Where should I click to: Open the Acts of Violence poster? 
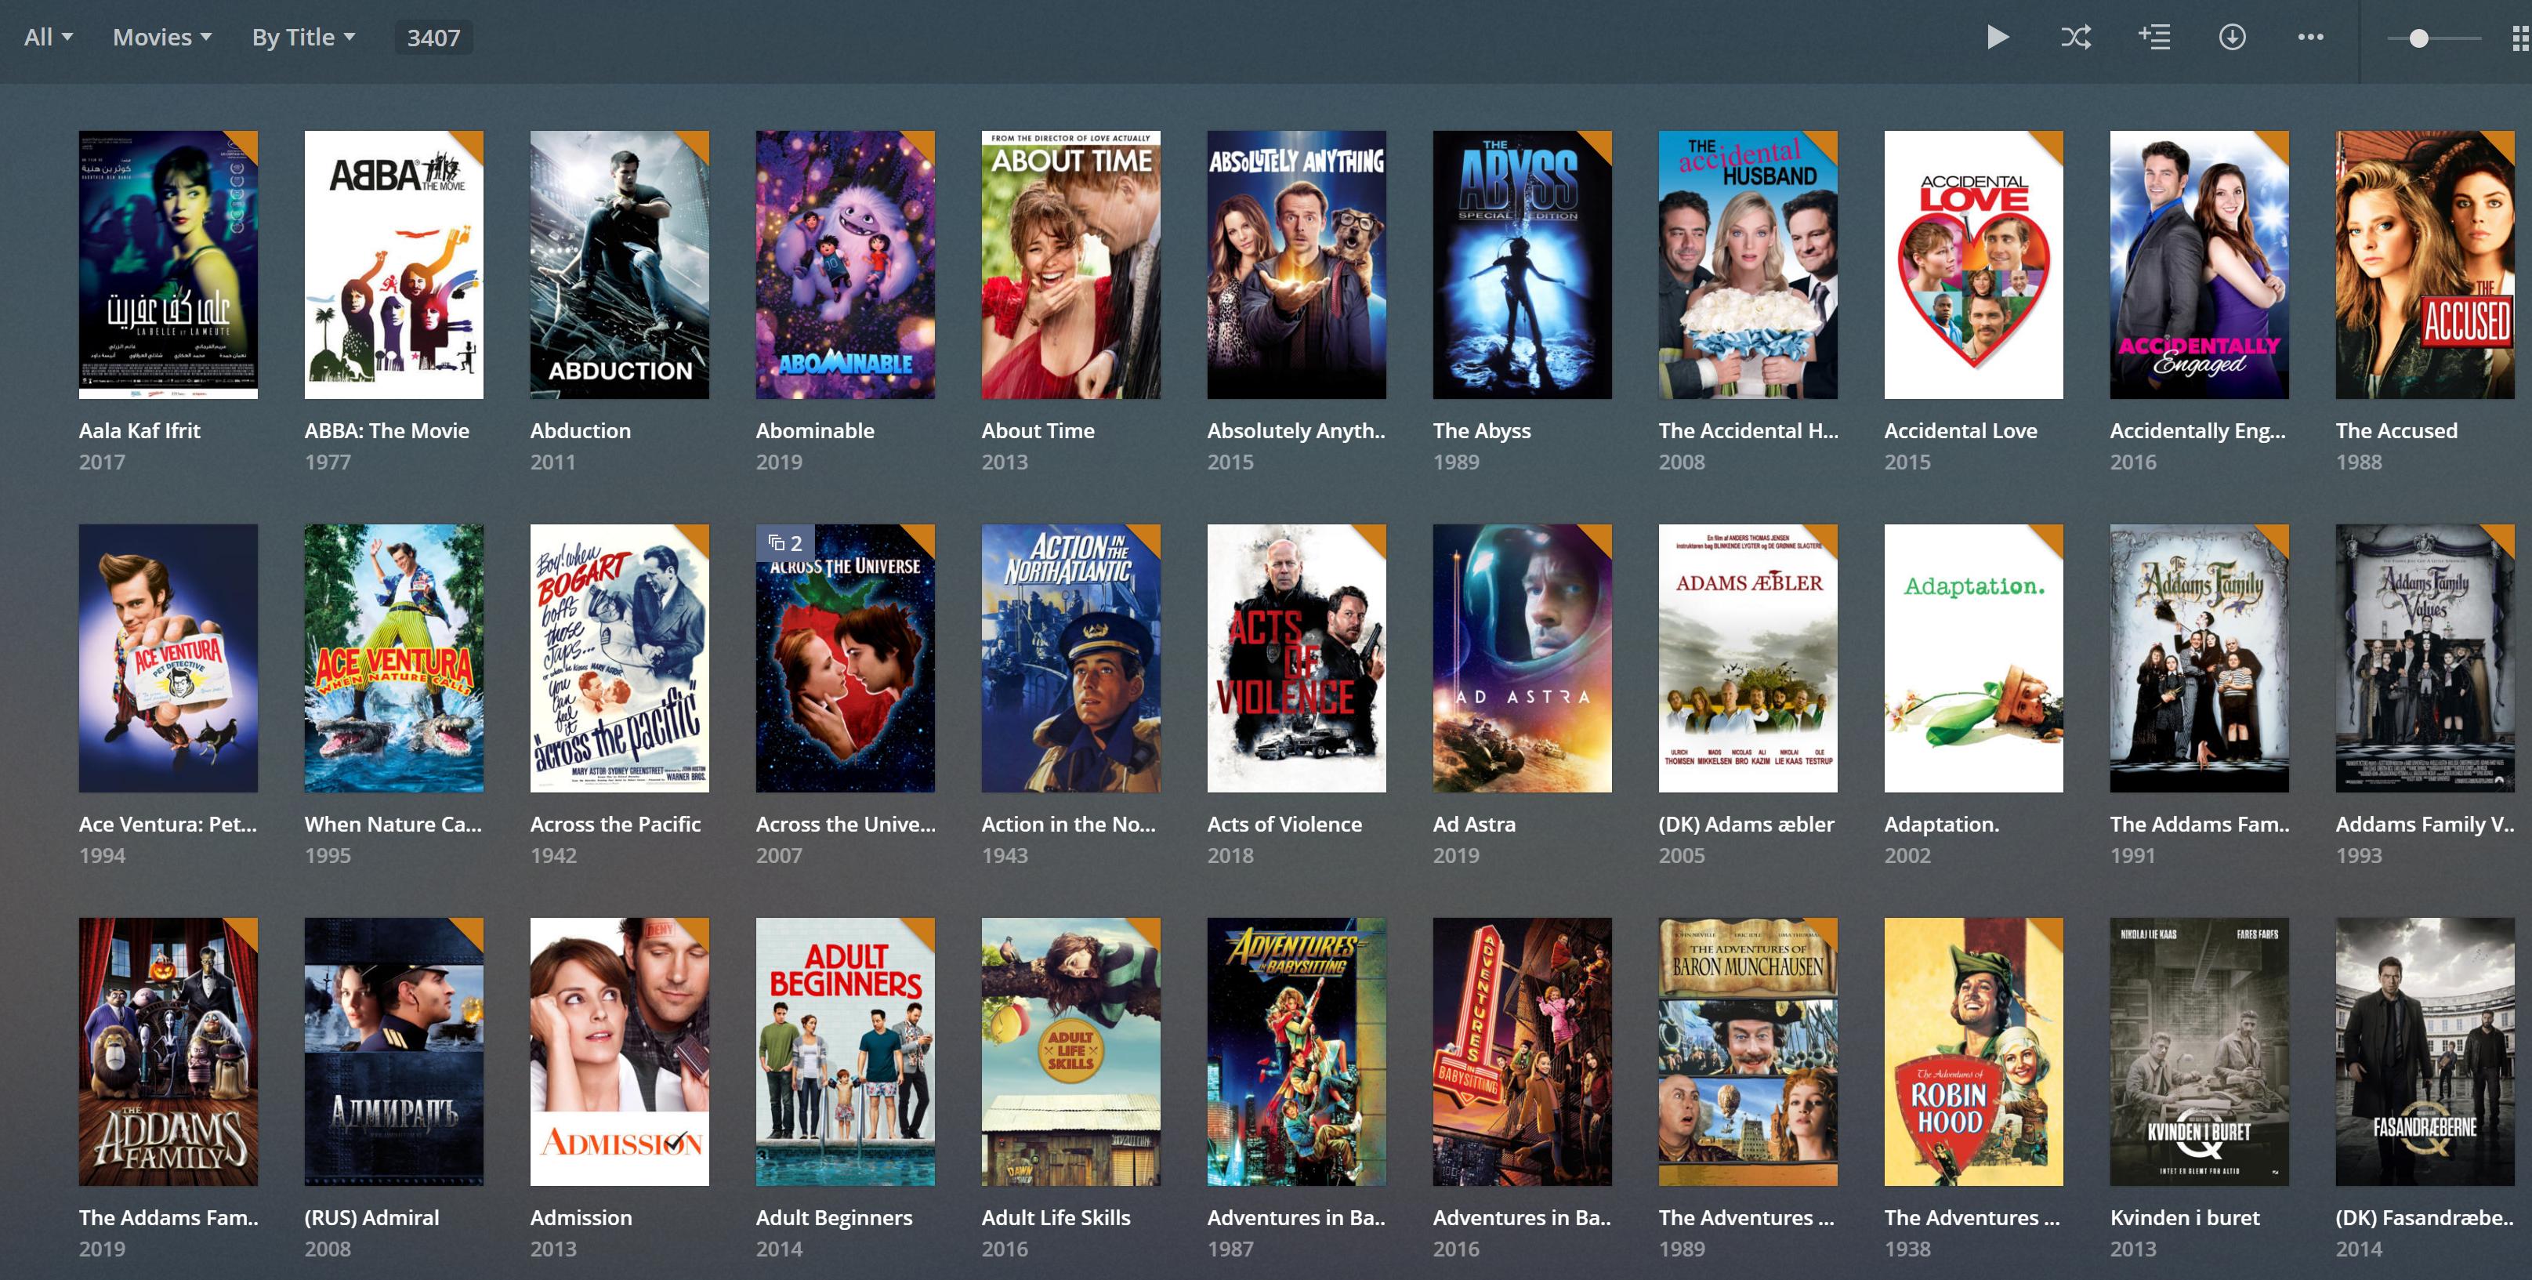tap(1296, 658)
